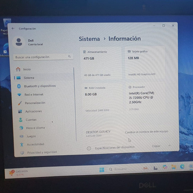193x193 pixels.
Task: Click Cambiar el nombre de este equipo
Action: (147, 132)
